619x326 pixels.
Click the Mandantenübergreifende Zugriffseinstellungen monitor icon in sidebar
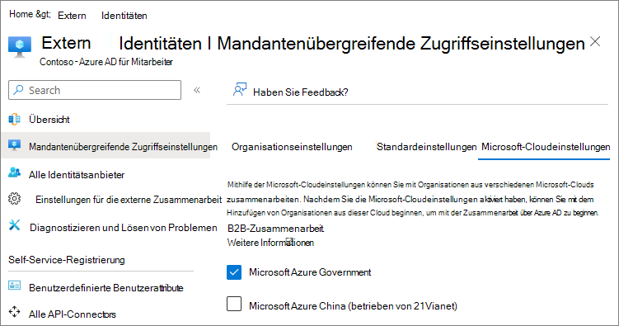tap(14, 146)
